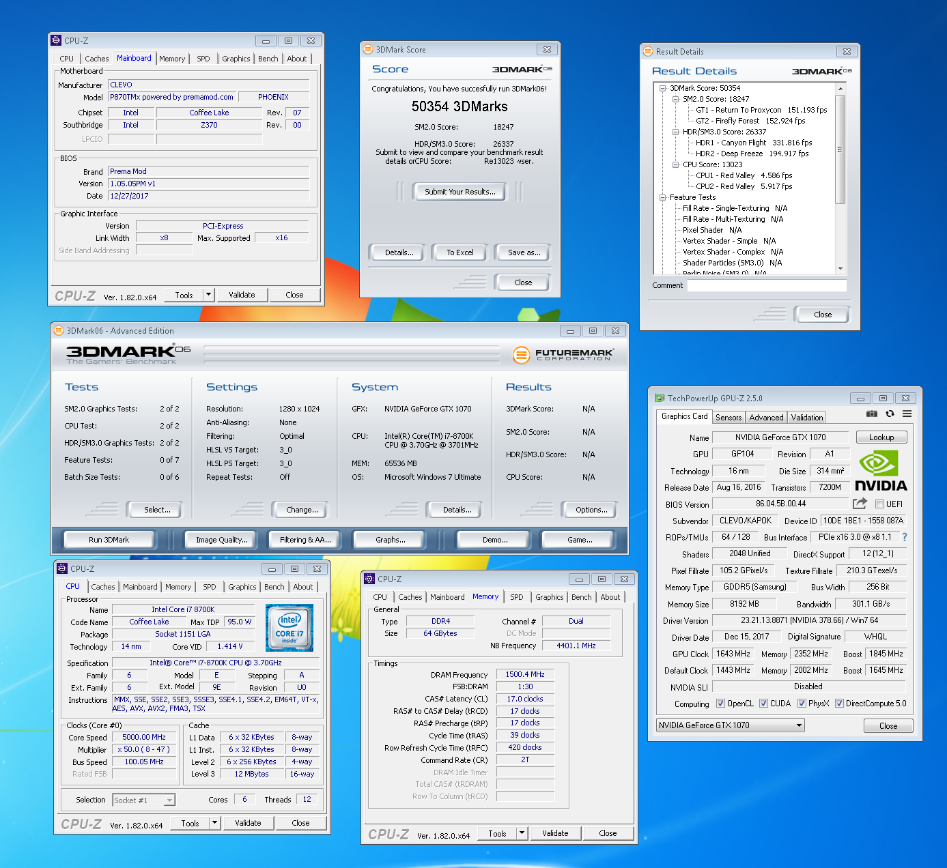Collapse the HDR/SM3.0 Score: 26337 tree node
947x868 pixels.
pos(676,132)
